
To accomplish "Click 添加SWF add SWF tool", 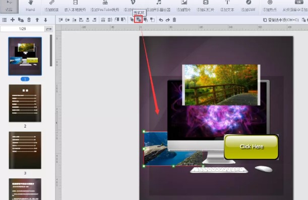I will coord(249,6).
